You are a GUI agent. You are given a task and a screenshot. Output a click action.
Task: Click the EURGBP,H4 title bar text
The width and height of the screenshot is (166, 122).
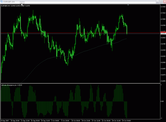point(9,2)
